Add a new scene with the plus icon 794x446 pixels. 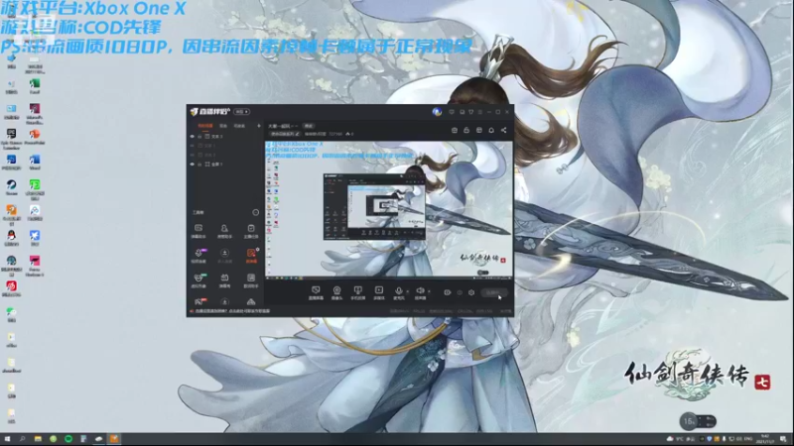pyautogui.click(x=259, y=126)
